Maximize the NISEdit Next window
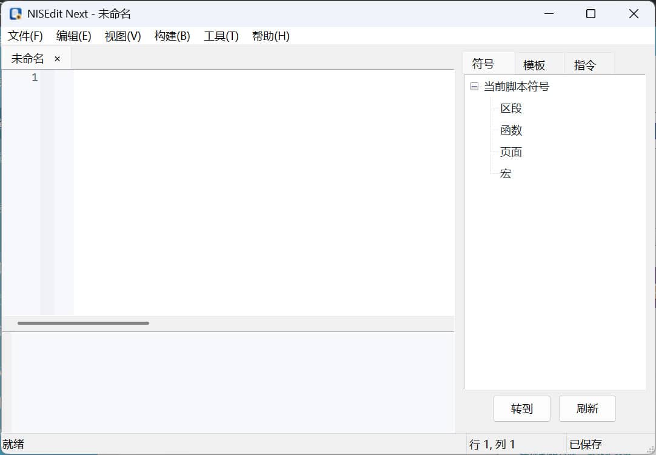Viewport: 656px width, 455px height. coord(591,14)
